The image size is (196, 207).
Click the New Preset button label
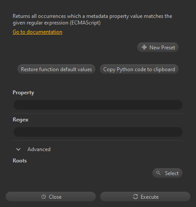[162, 48]
